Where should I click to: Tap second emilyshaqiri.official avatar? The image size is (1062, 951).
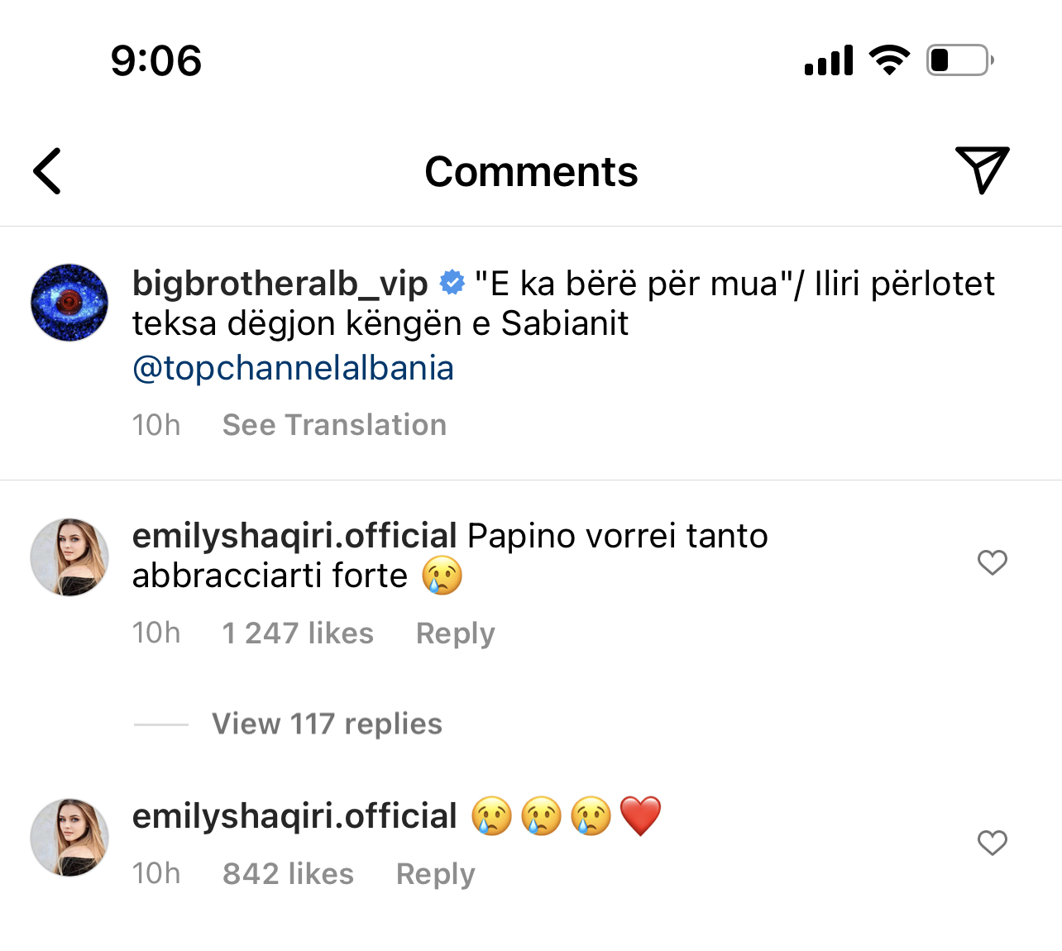coord(69,837)
